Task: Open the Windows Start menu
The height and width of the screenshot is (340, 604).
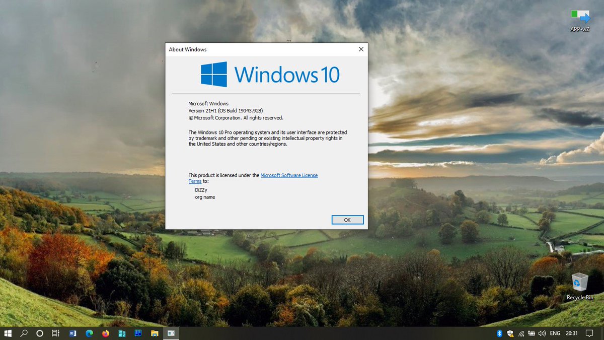Action: (x=8, y=333)
